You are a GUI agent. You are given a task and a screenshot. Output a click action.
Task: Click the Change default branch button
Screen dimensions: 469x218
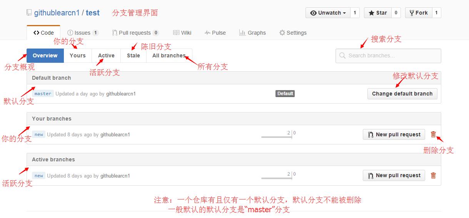pyautogui.click(x=402, y=94)
